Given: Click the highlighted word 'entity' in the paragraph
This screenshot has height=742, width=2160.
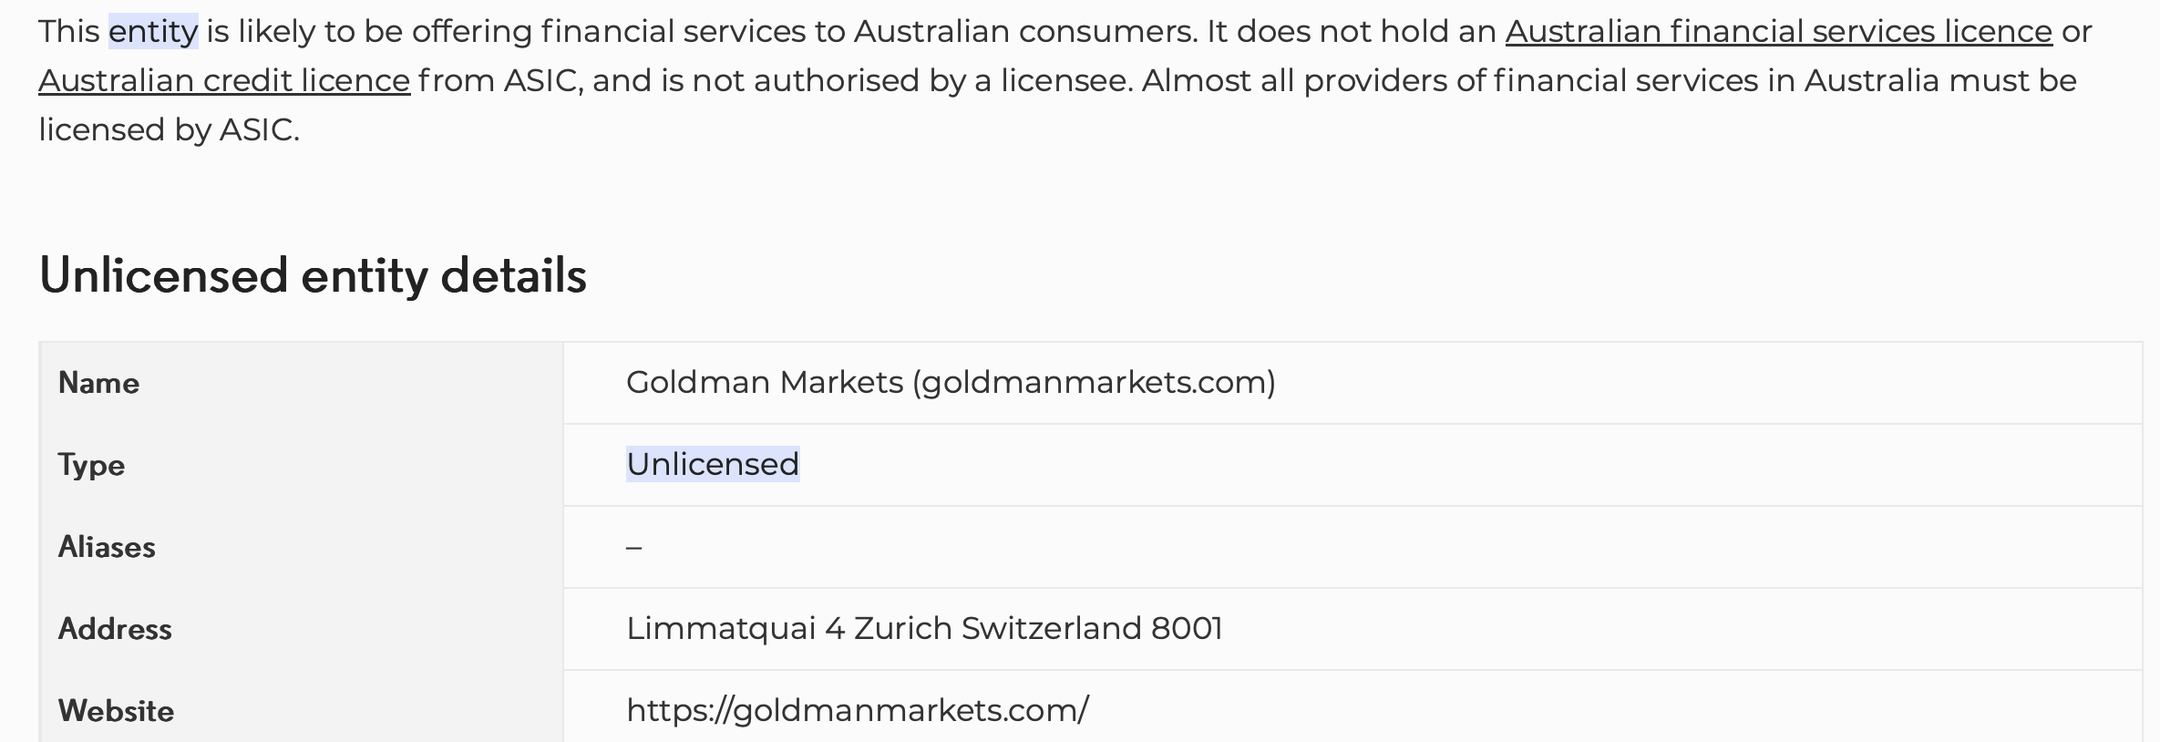Looking at the screenshot, I should pos(153,32).
